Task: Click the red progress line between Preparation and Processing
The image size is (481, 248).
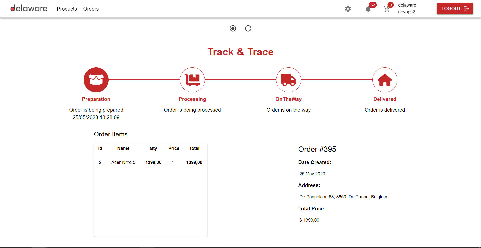Action: tap(144, 80)
